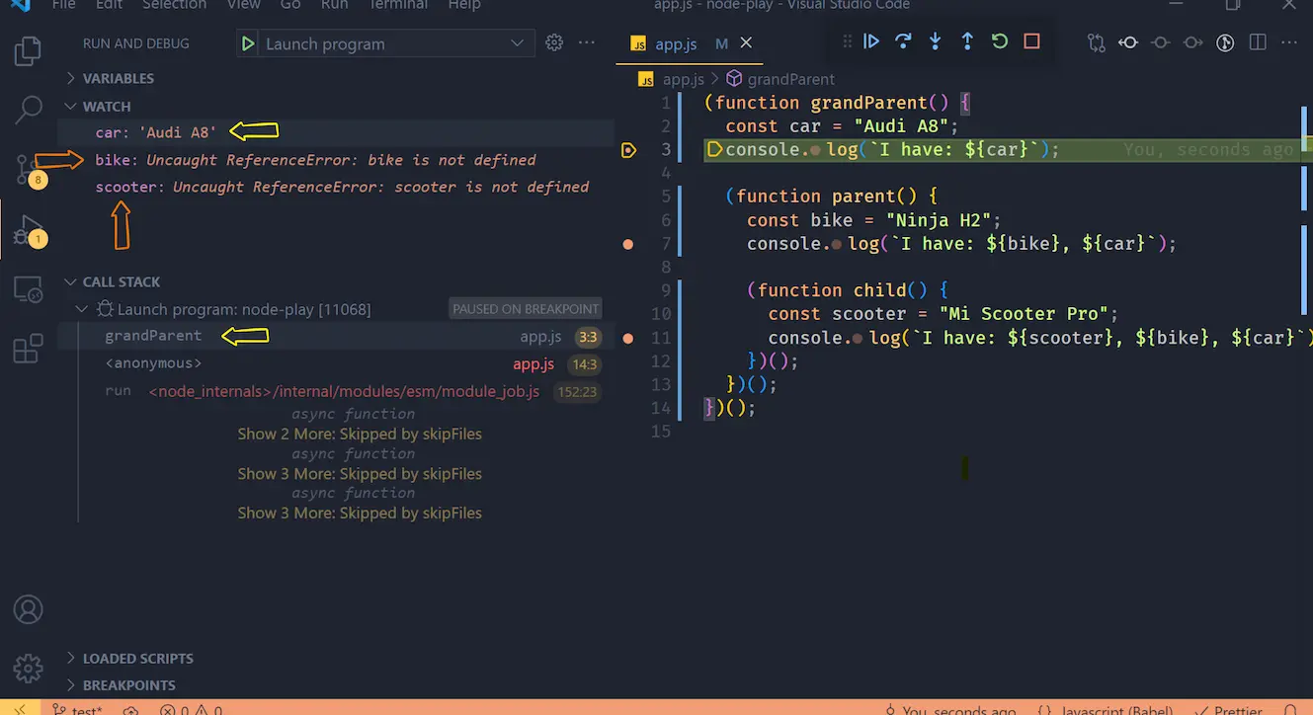Stop the debug session
Viewport: 1313px width, 715px height.
tap(1031, 41)
